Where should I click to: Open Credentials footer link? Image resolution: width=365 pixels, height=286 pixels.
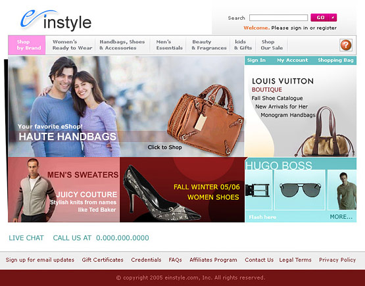146,260
